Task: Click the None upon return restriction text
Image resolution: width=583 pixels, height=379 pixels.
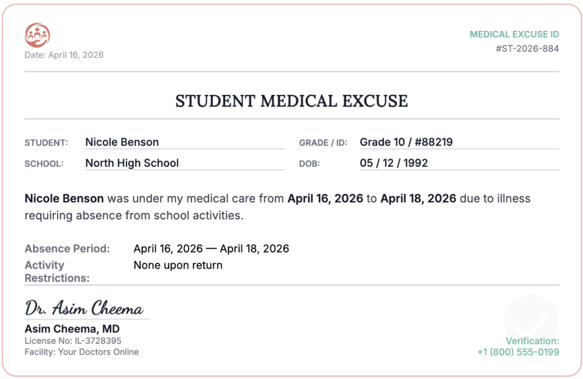Action: [x=178, y=265]
